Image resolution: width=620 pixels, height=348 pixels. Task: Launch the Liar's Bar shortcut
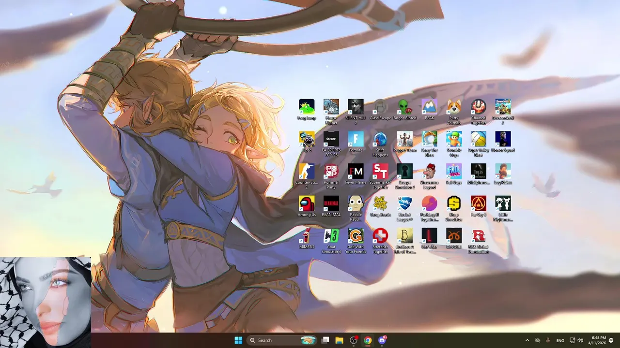429,239
